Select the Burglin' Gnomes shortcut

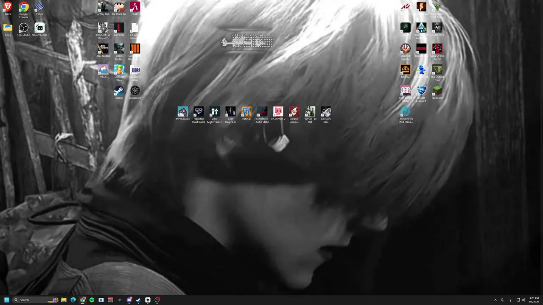(x=294, y=115)
